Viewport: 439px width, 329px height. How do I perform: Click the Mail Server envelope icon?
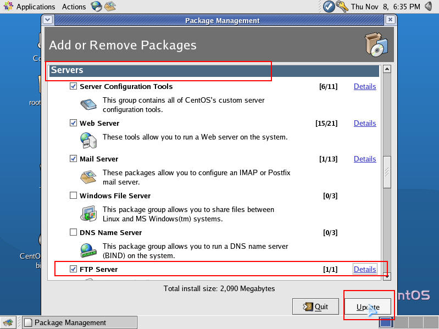tap(88, 177)
